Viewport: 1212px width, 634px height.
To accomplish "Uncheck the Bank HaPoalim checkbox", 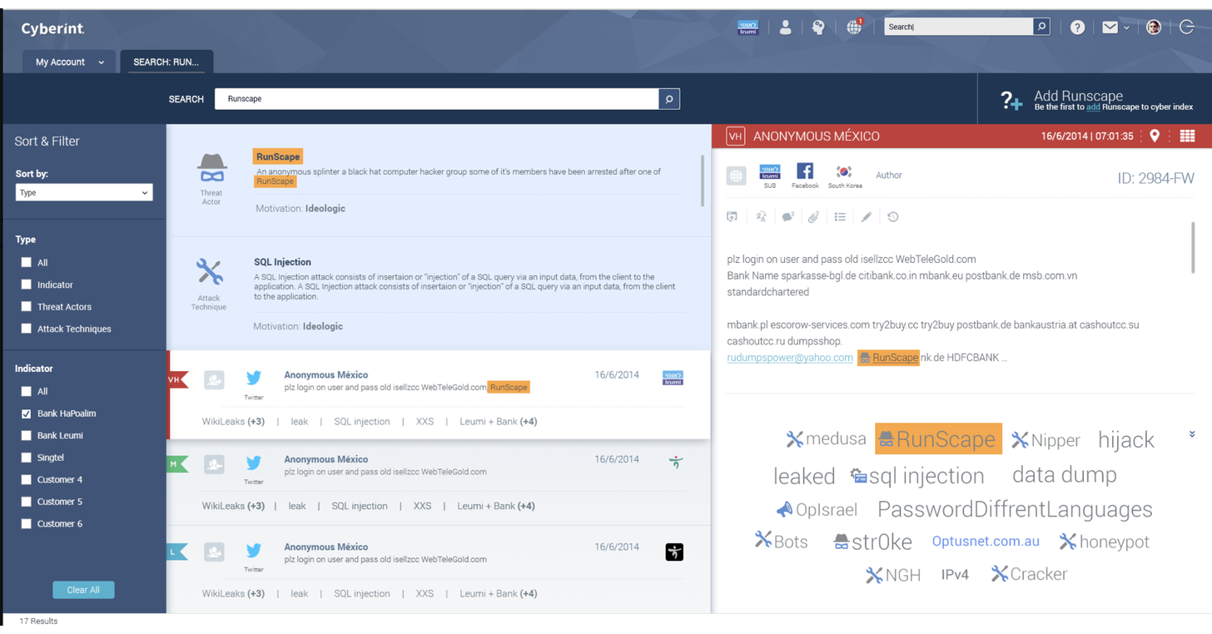I will [x=27, y=414].
